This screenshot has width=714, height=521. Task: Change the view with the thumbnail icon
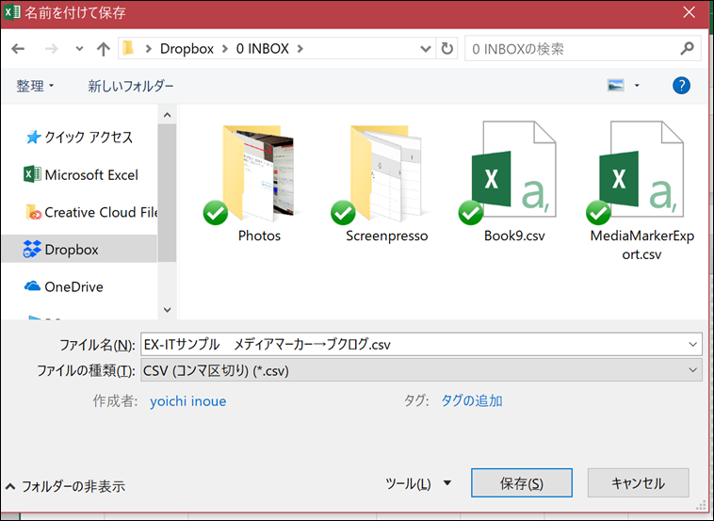tap(616, 85)
